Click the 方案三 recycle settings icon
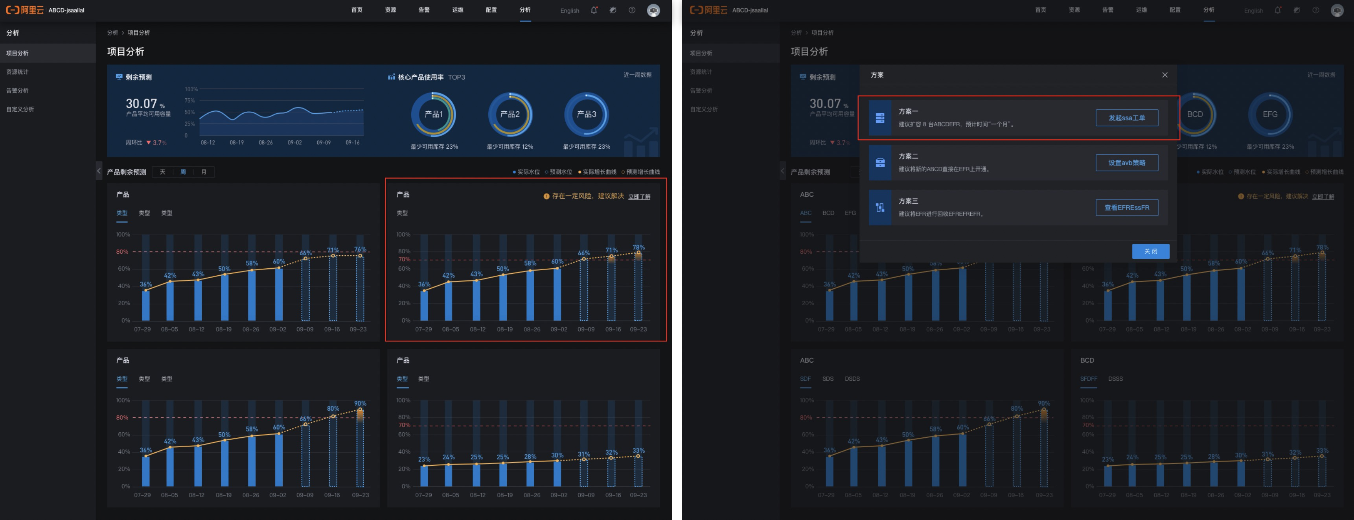 [x=880, y=208]
